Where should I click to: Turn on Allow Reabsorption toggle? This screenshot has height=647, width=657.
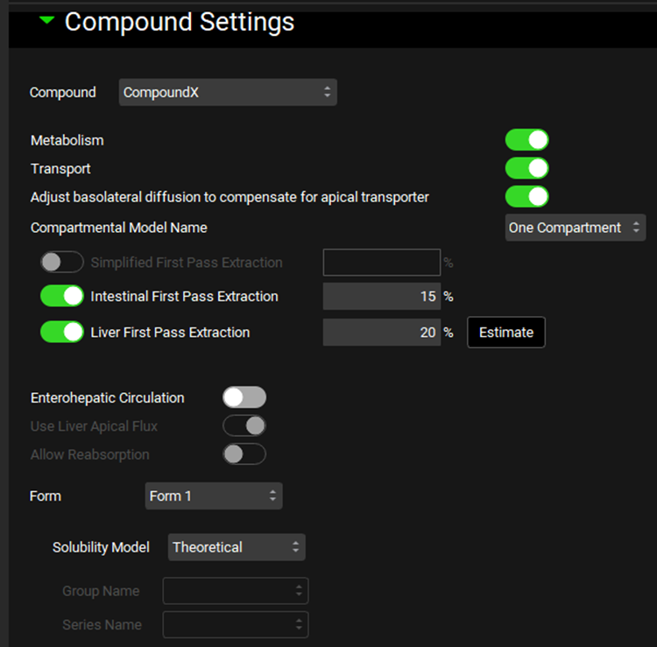(x=244, y=454)
